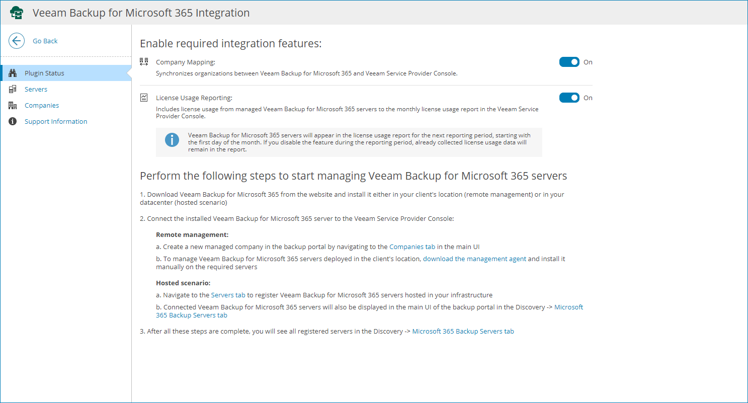
Task: Click the Companies building icon
Action: [x=13, y=106]
